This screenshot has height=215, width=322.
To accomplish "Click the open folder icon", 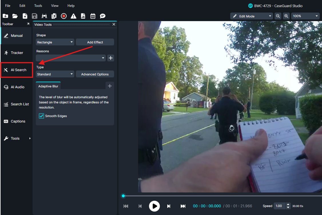I will click(x=15, y=16).
